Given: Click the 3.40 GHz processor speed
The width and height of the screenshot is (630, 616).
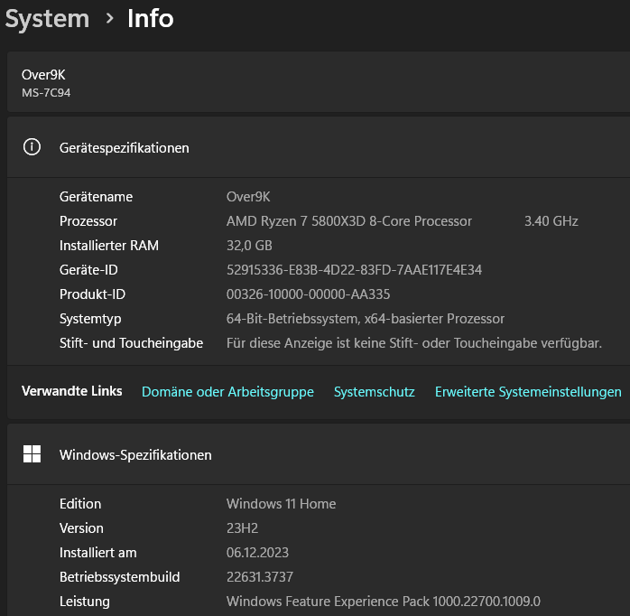Looking at the screenshot, I should (x=551, y=221).
